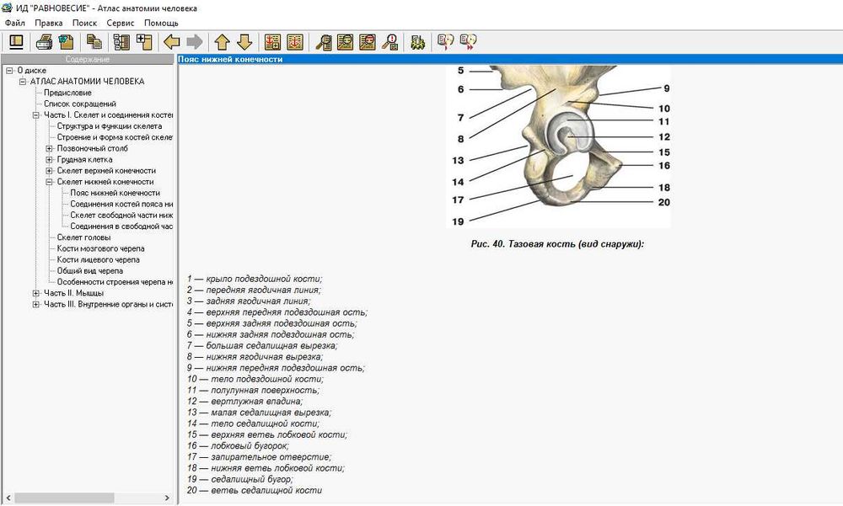843x506 pixels.
Task: Expand the 'Грудная клетка' node
Action: point(50,159)
